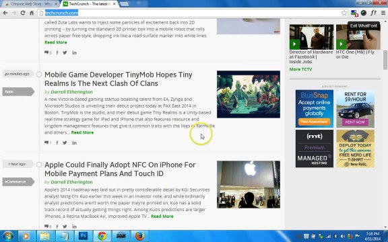Viewport: 388px width, 242px height.
Task: Open the File Explorer folder in the taskbar
Action: [44, 236]
